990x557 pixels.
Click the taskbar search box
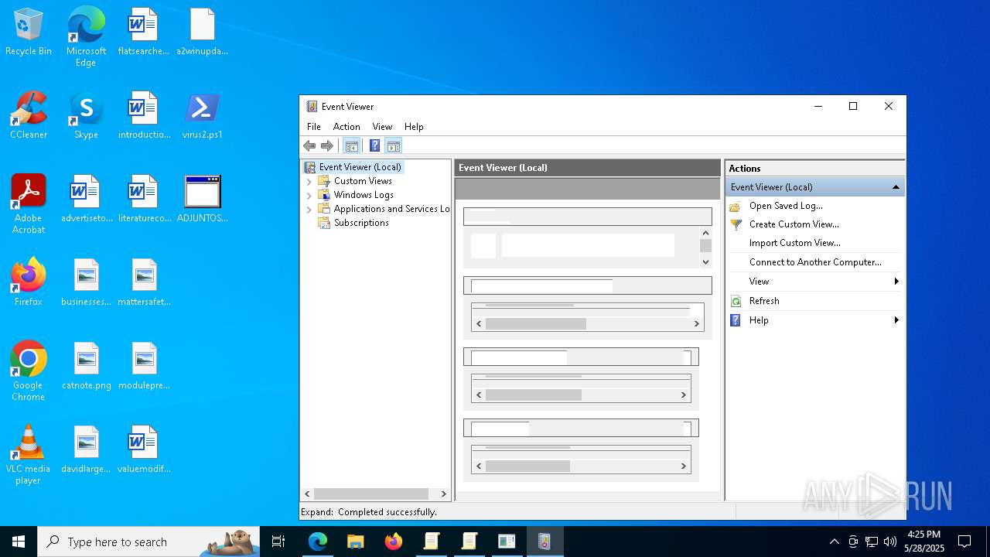point(148,542)
